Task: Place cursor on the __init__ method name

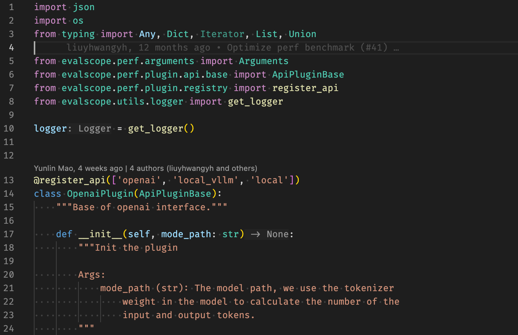Action: pos(100,234)
